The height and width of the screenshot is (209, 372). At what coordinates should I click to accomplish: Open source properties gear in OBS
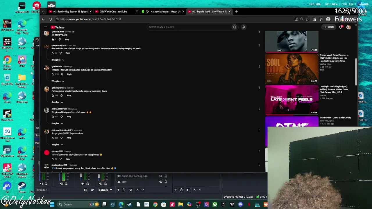point(130,190)
